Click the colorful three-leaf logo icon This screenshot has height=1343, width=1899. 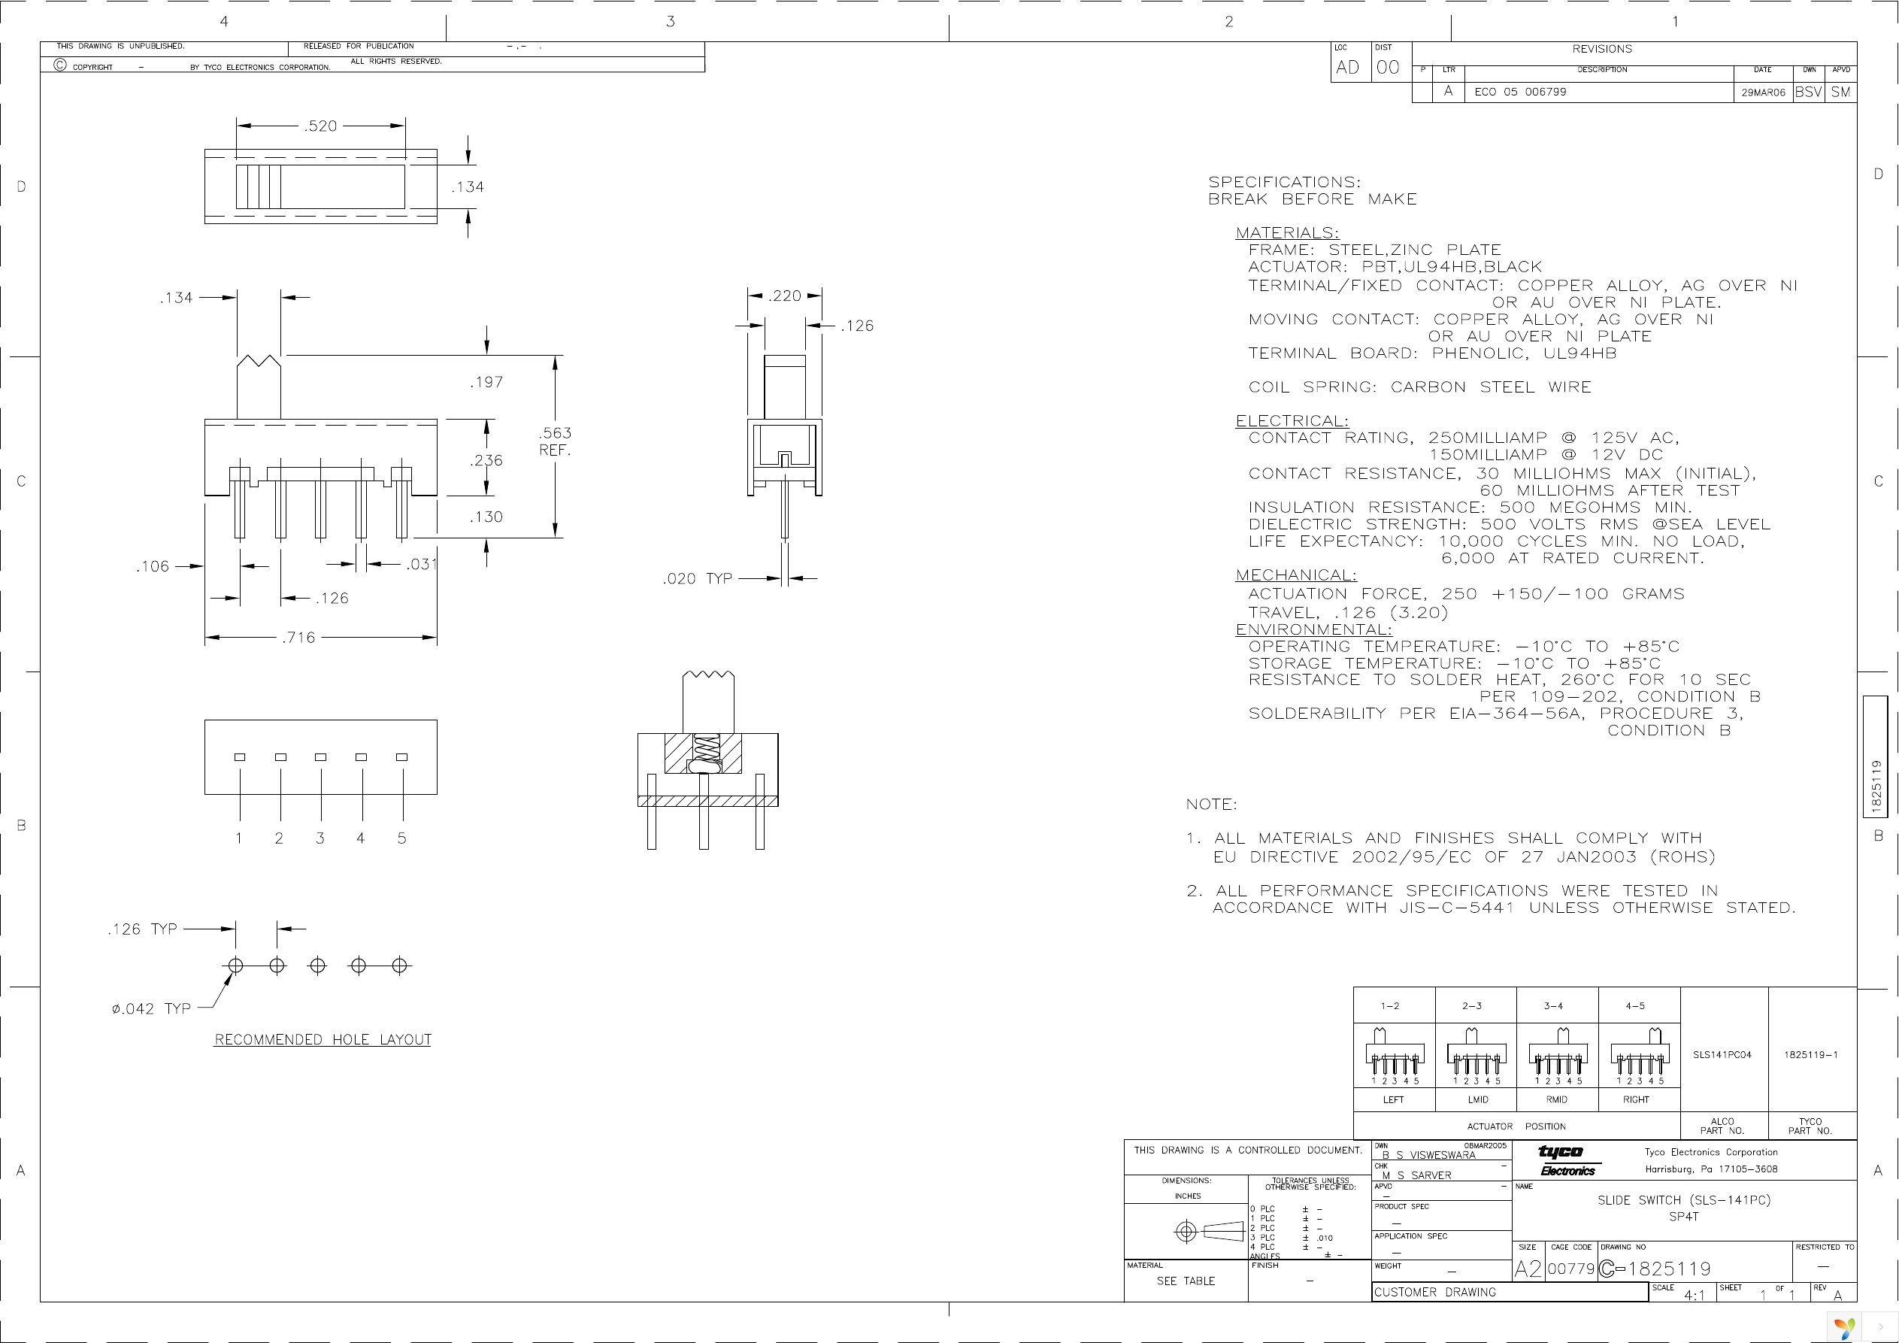[1844, 1329]
